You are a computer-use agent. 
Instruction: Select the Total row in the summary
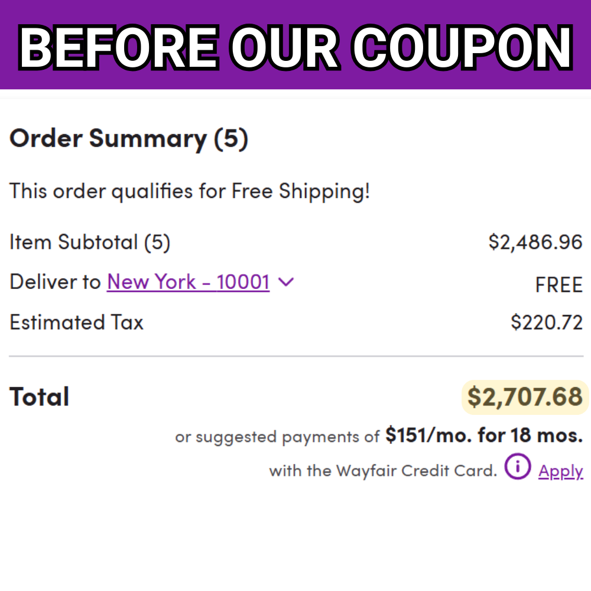tap(39, 396)
